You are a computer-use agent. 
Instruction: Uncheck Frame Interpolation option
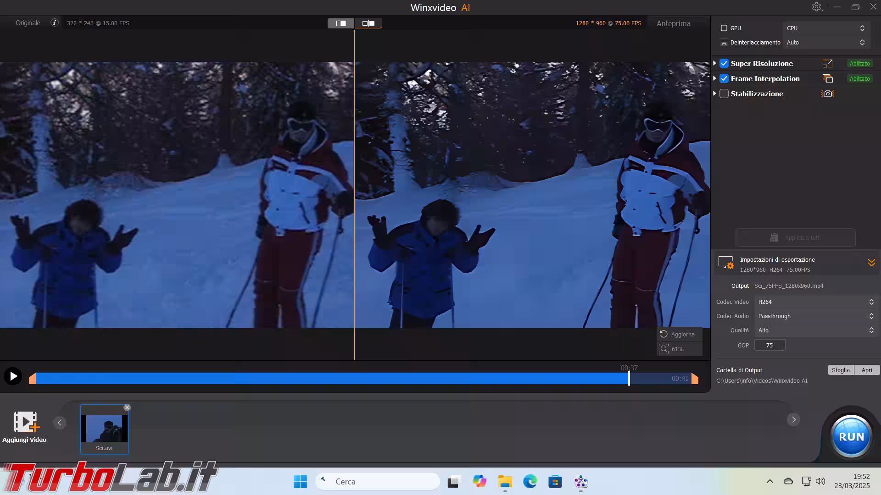click(x=724, y=79)
